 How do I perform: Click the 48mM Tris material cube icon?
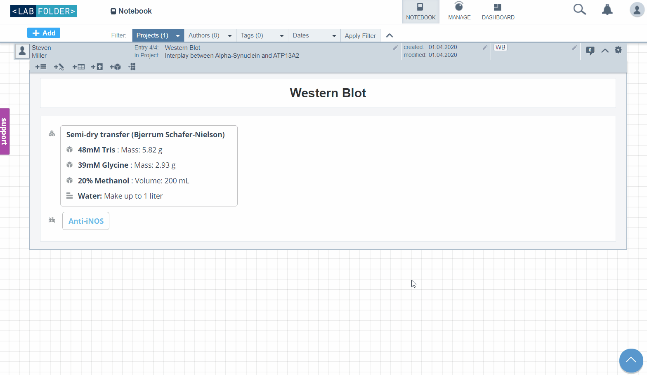[x=70, y=150]
